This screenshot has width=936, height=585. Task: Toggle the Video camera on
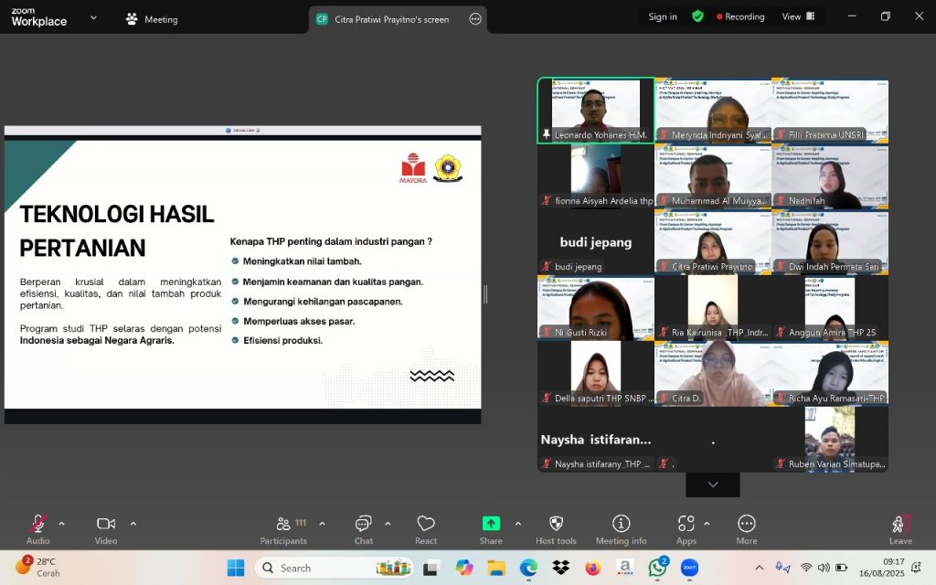point(106,524)
